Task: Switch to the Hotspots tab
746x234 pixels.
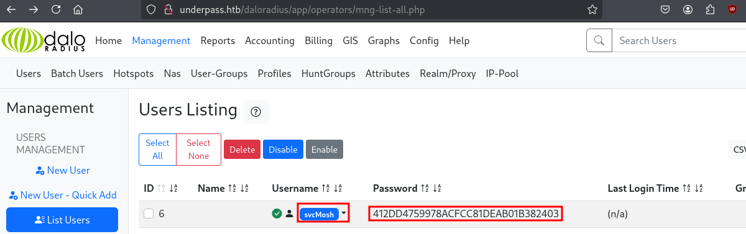Action: coord(134,73)
